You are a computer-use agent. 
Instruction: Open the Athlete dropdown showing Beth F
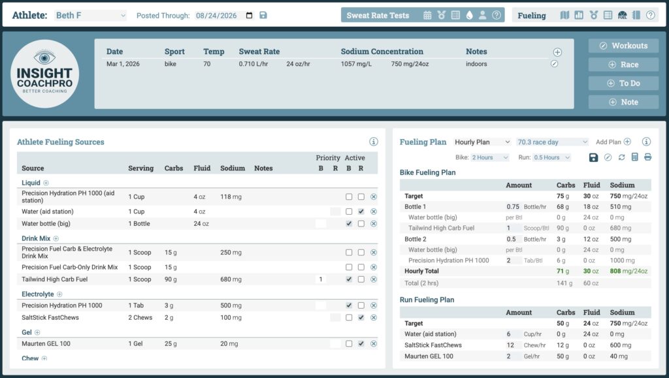[x=91, y=15]
